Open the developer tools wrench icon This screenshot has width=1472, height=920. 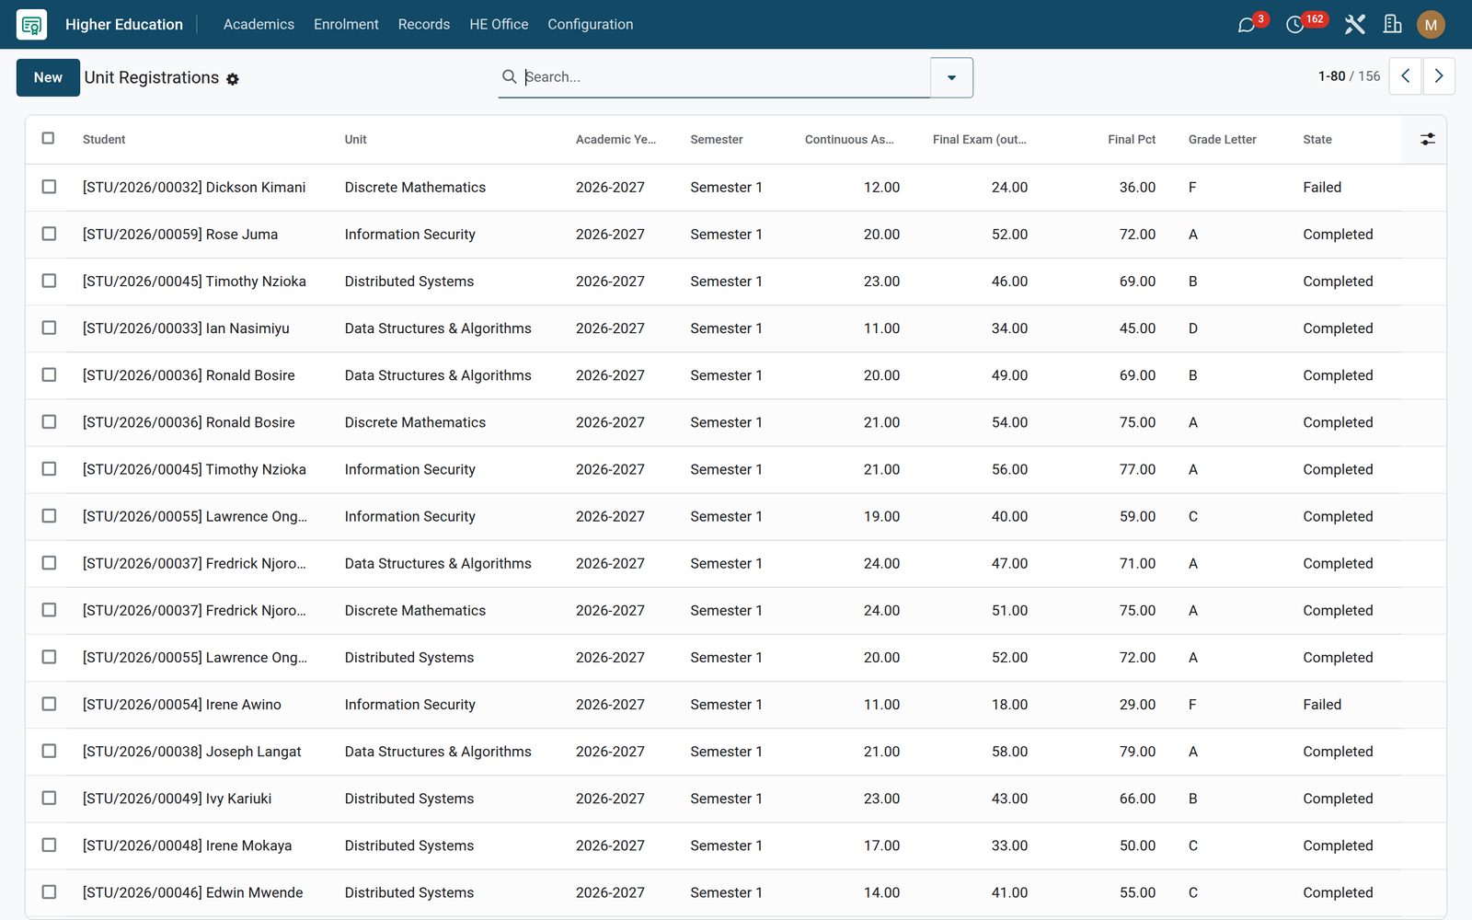point(1354,25)
